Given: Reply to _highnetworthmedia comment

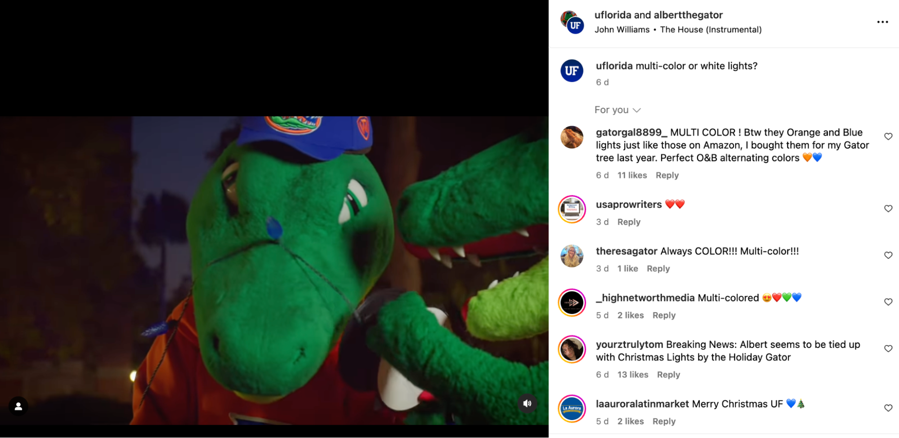Looking at the screenshot, I should [x=664, y=315].
